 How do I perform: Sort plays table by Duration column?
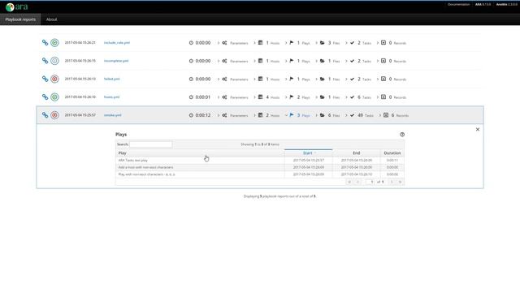pyautogui.click(x=392, y=153)
